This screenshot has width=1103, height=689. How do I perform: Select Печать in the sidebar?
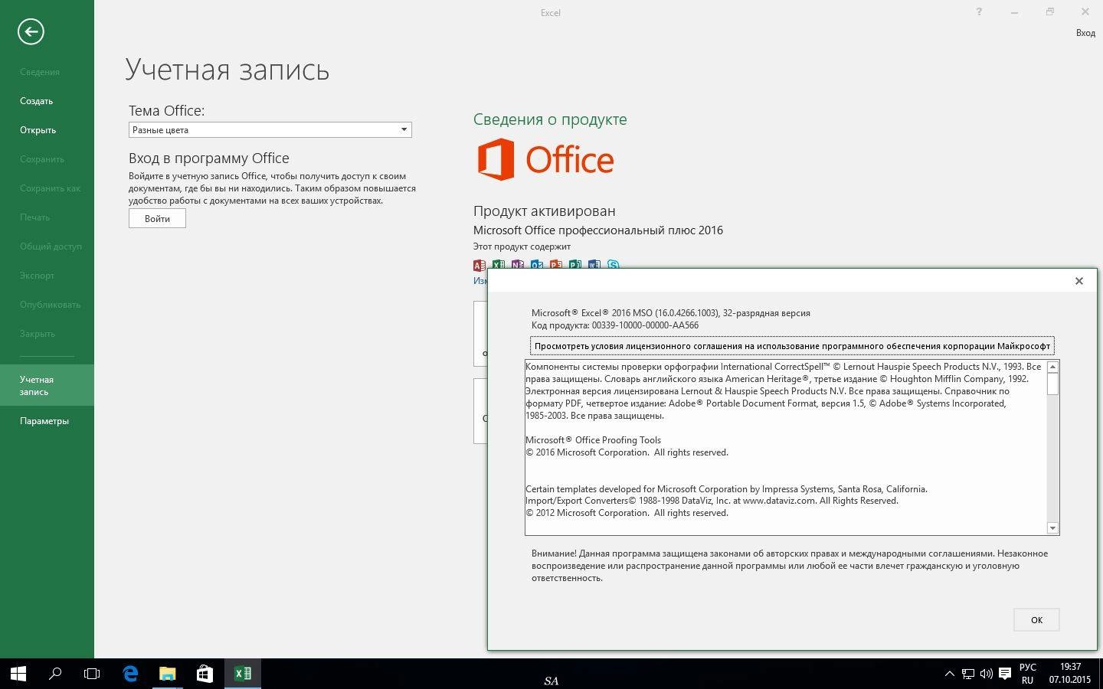click(x=34, y=217)
